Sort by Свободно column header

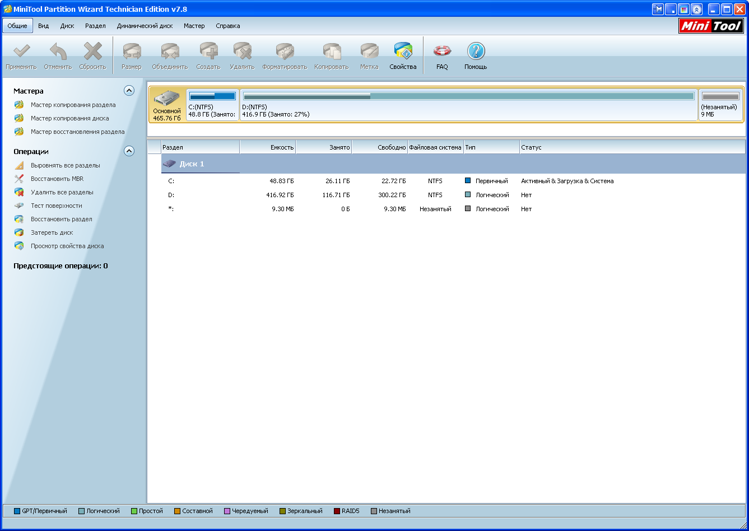380,147
